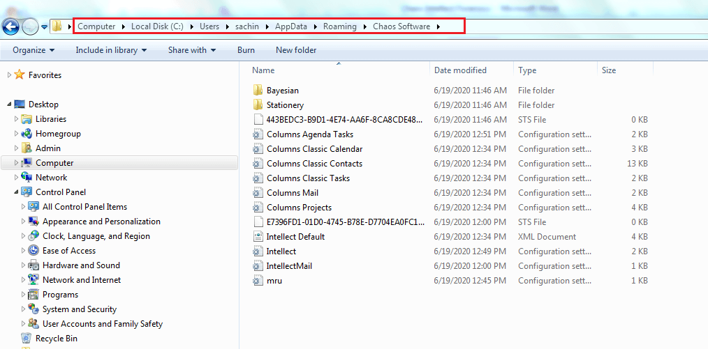Click the folder icon in address bar

57,26
